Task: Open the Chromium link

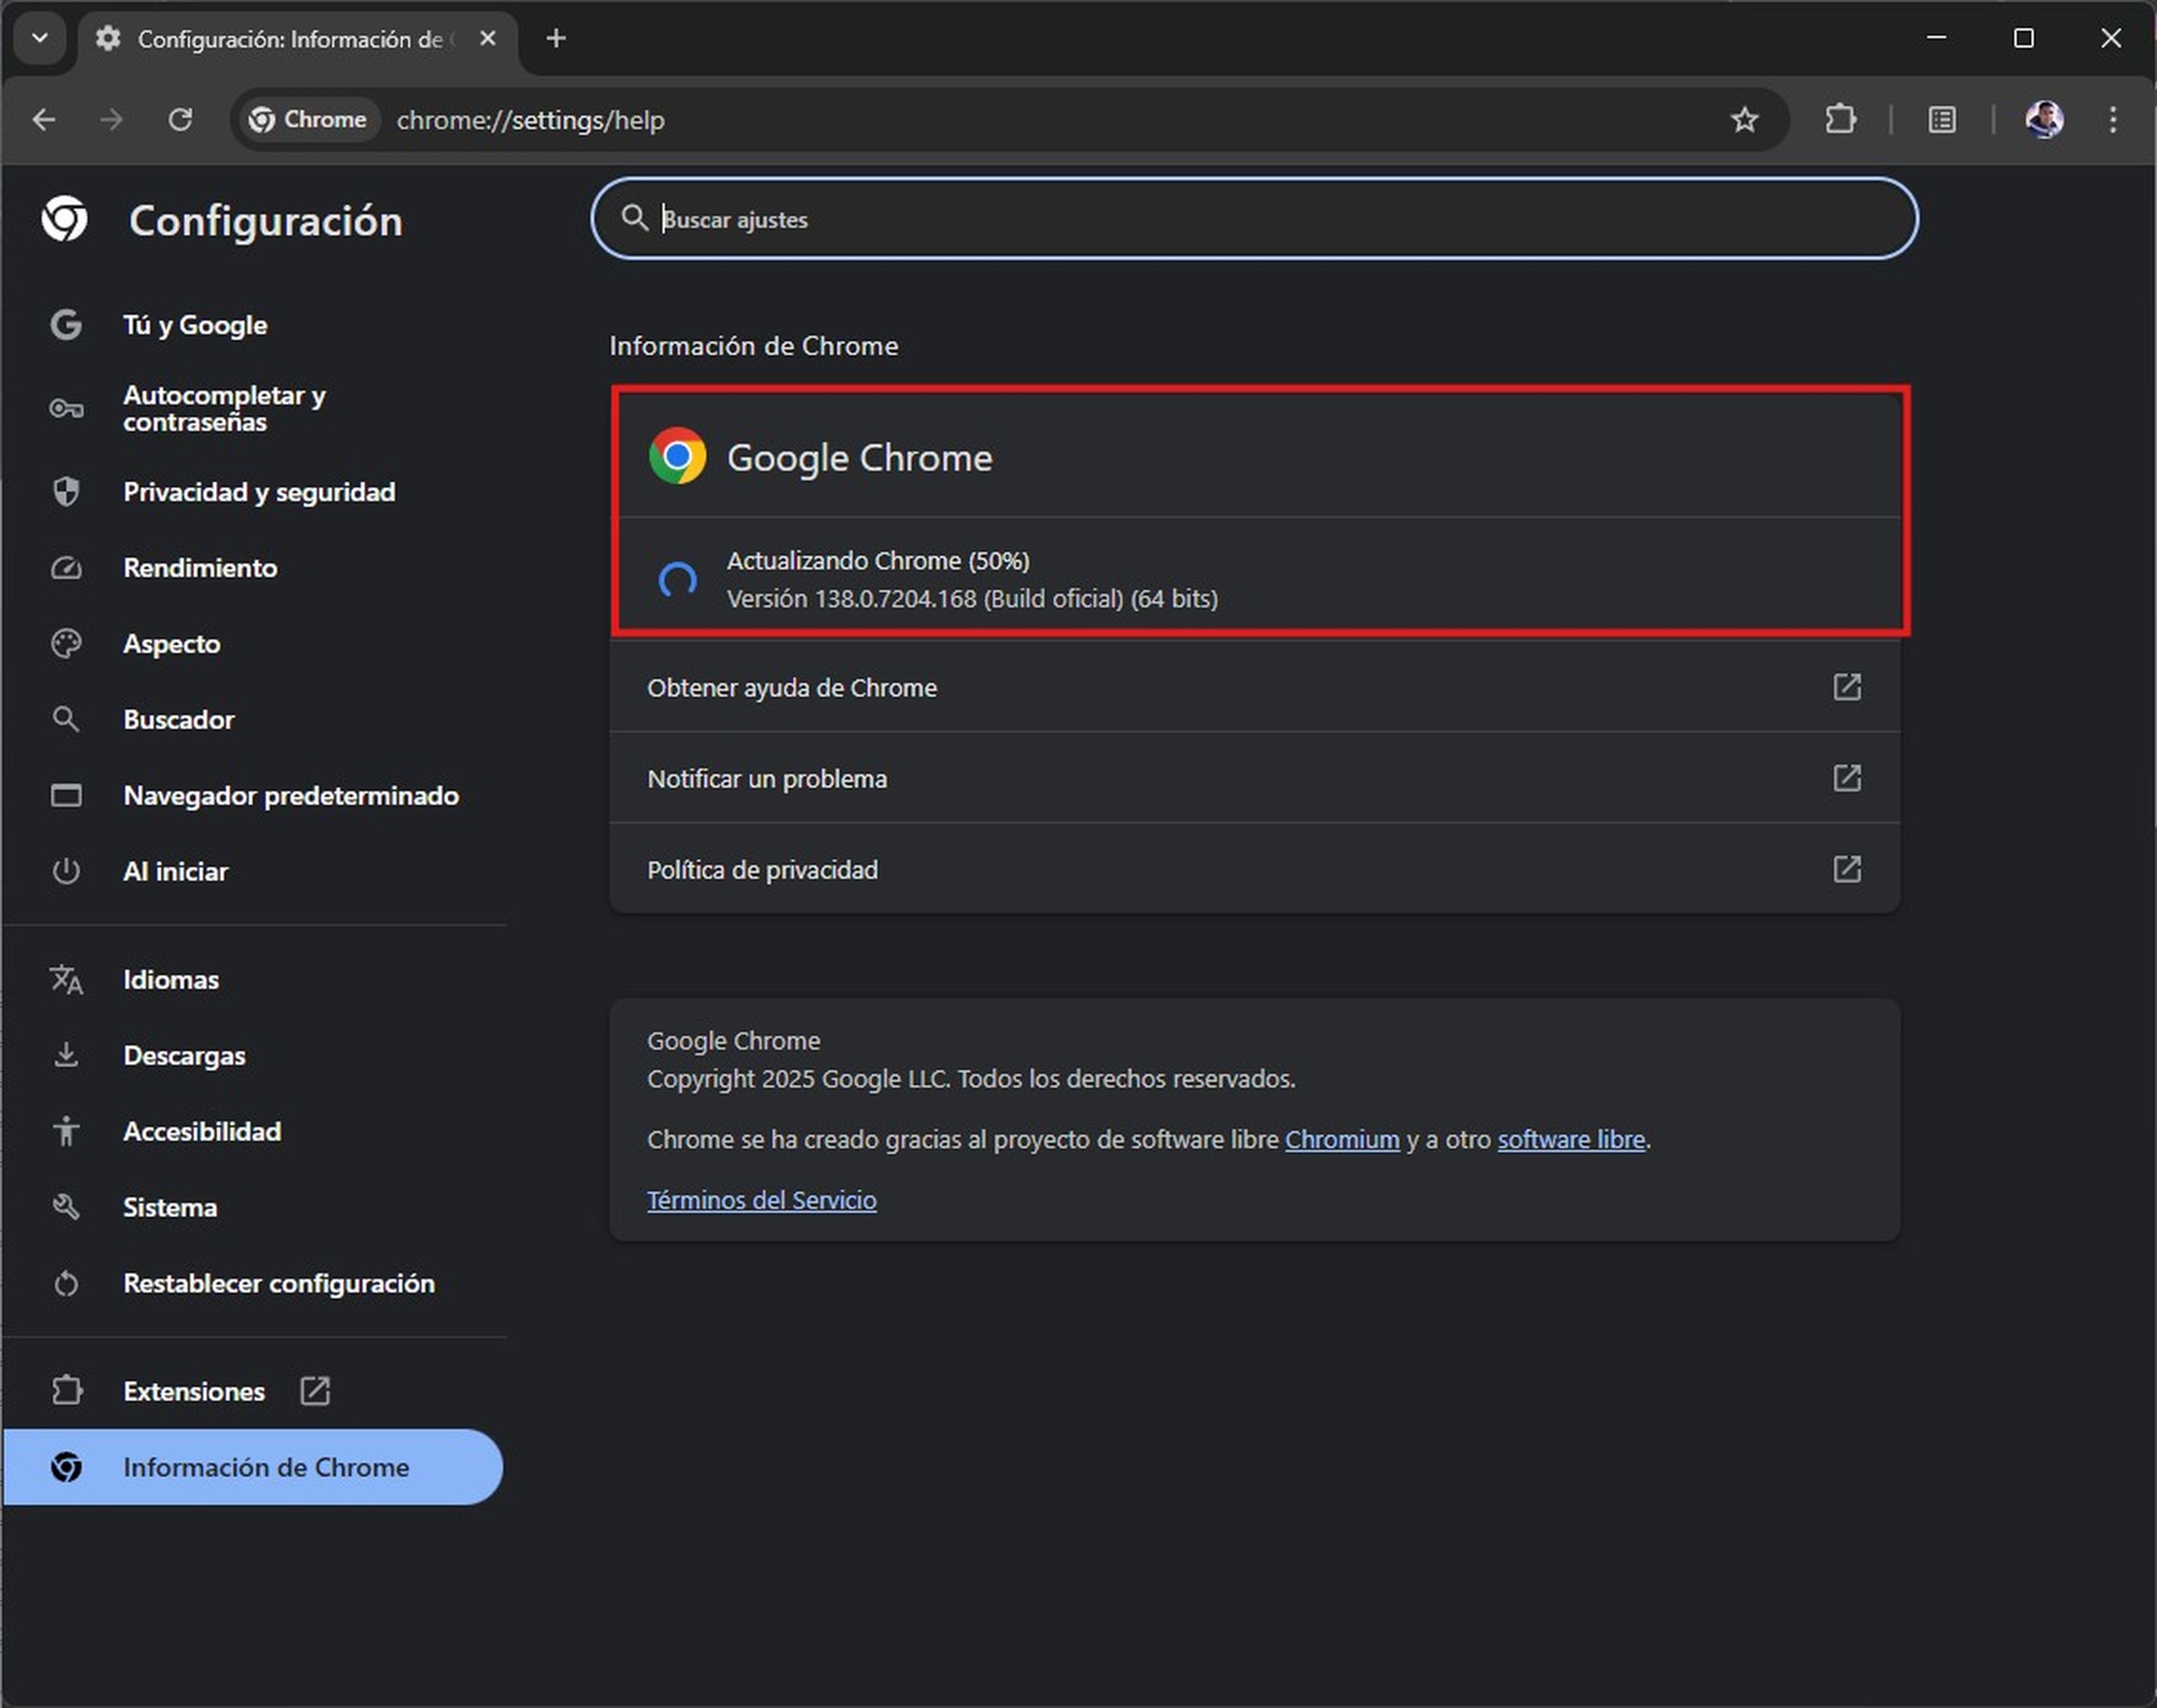Action: 1341,1140
